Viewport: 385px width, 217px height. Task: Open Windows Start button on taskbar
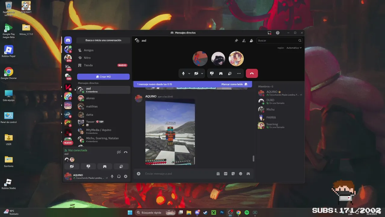pyautogui.click(x=130, y=212)
